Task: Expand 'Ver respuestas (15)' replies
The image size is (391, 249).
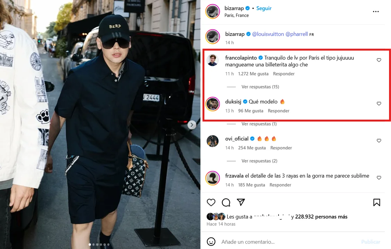Action: [260, 87]
